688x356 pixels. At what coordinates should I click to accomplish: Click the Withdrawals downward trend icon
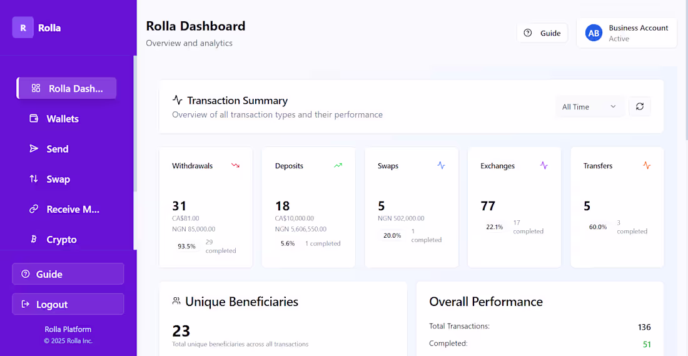236,166
